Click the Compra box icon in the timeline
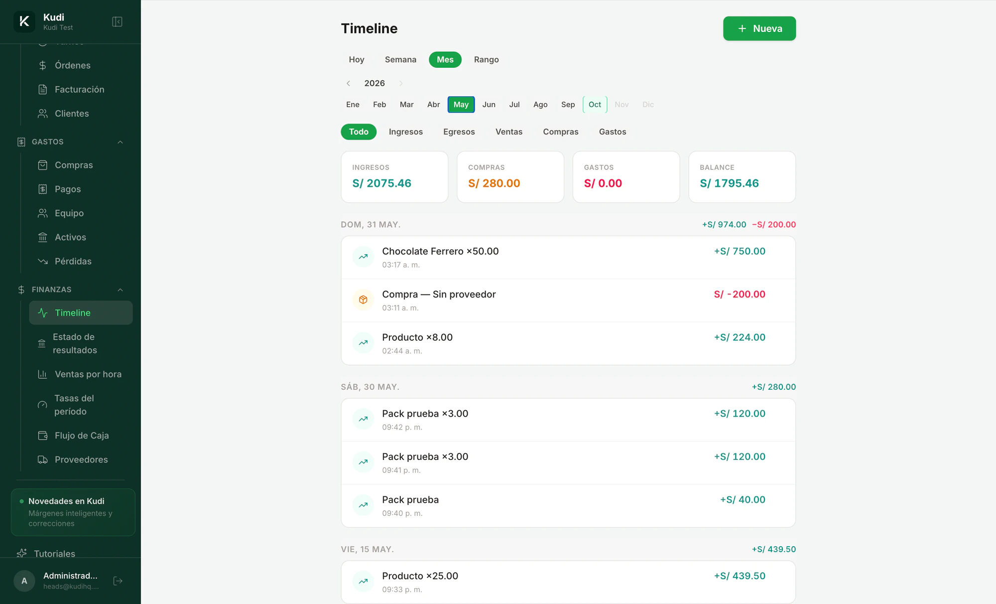The height and width of the screenshot is (604, 996). pyautogui.click(x=363, y=300)
